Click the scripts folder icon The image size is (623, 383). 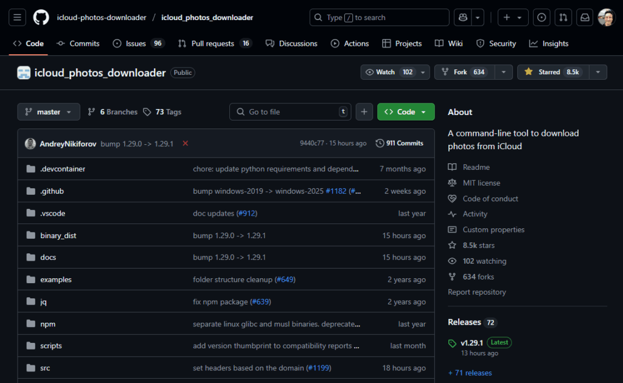(x=30, y=346)
